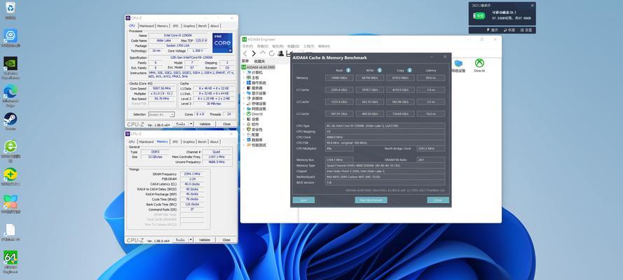The image size is (623, 280).
Task: Click the info icon next to Copy
Action: (x=410, y=70)
